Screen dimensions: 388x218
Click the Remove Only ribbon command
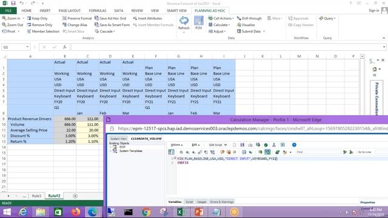(x=39, y=25)
